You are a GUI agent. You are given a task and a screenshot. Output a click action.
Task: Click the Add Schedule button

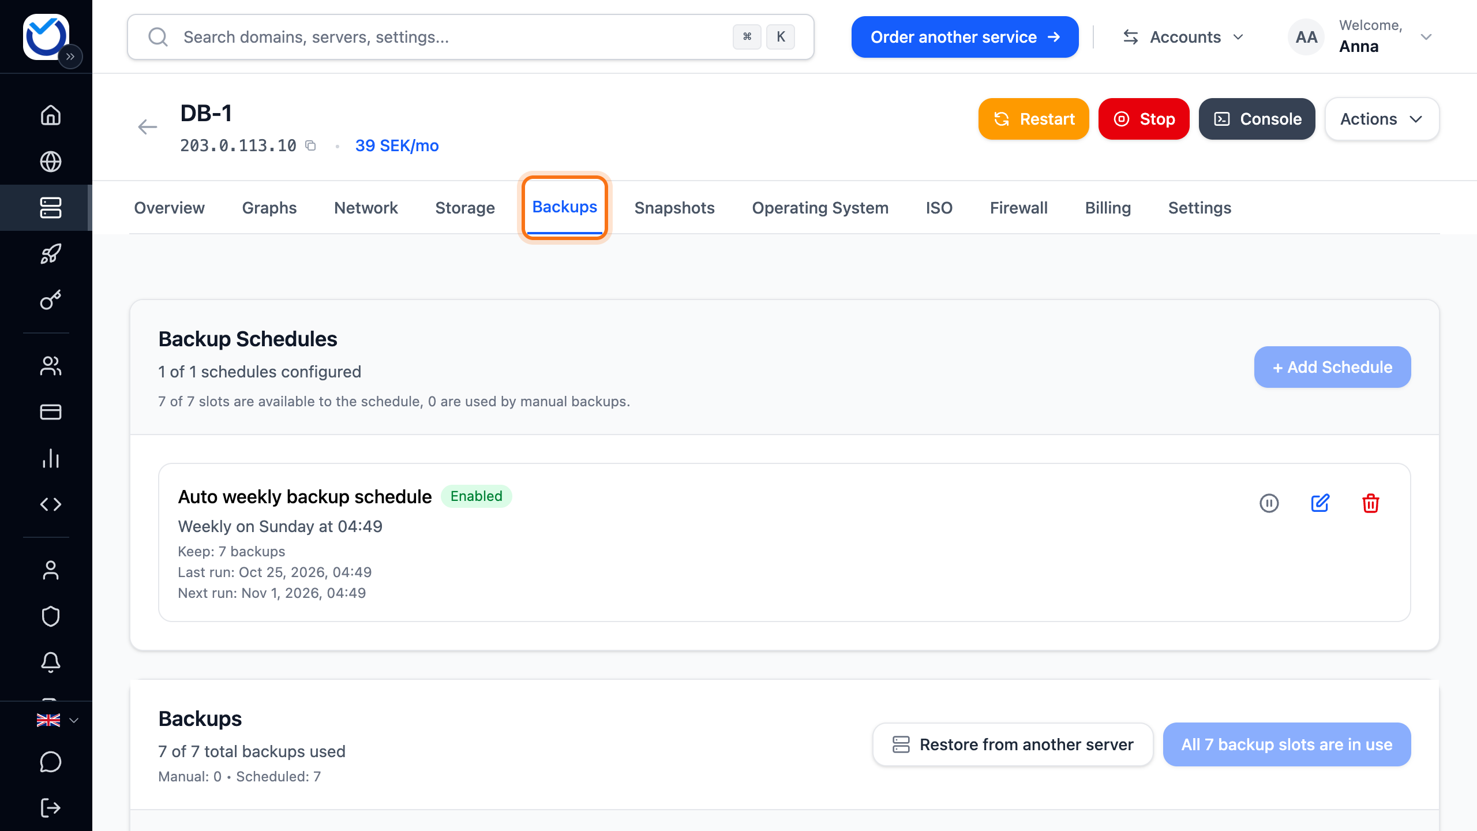[1332, 367]
